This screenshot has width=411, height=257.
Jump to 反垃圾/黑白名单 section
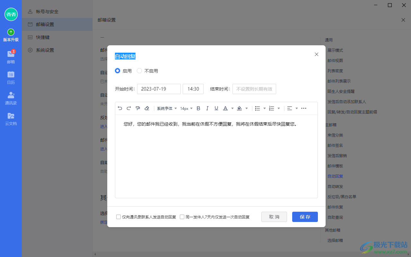(342, 197)
